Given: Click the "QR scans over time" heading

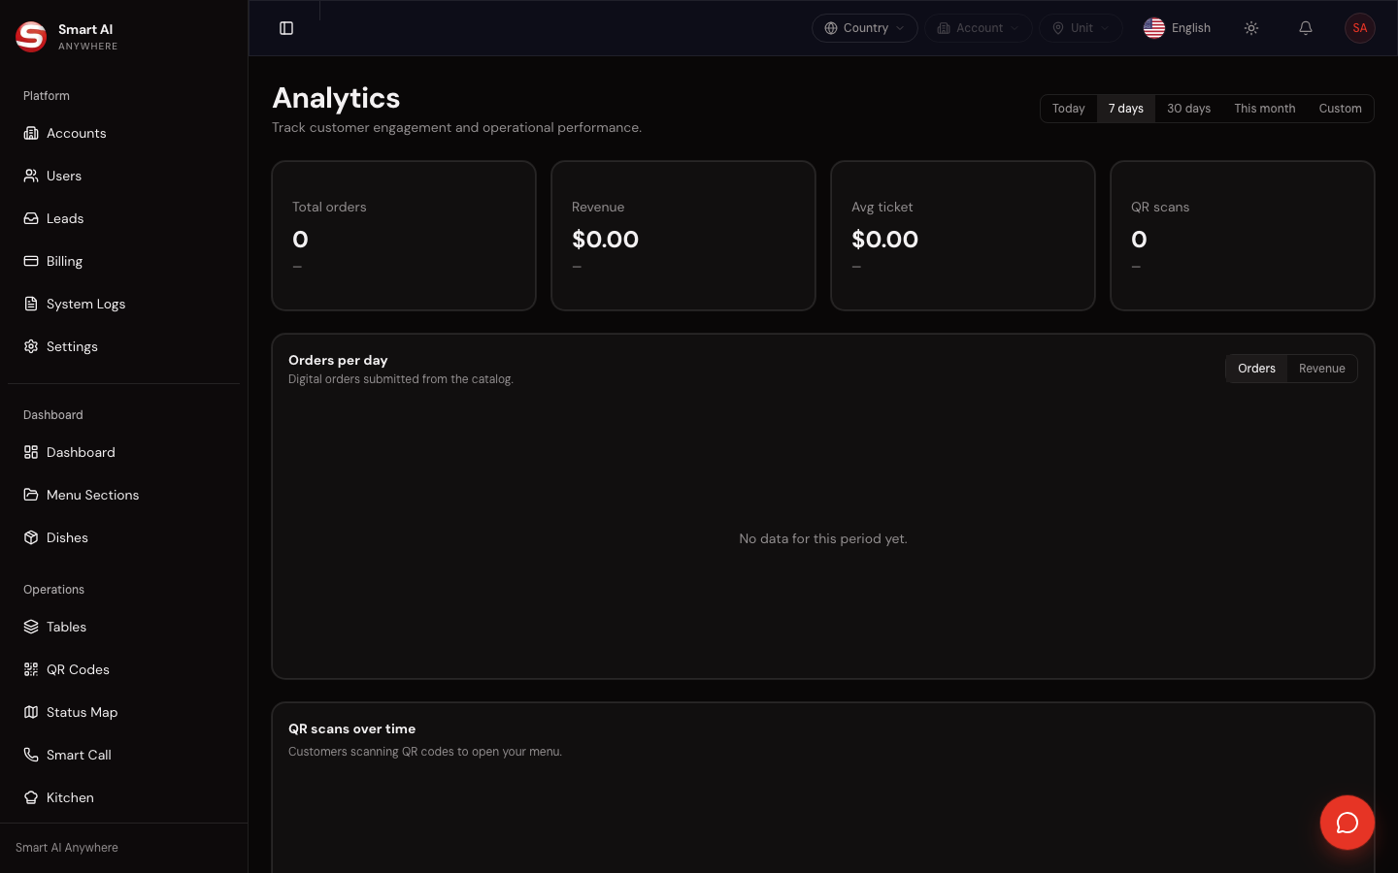Looking at the screenshot, I should [351, 728].
